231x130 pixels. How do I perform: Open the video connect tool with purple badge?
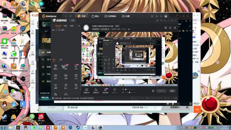[x=105, y=91]
